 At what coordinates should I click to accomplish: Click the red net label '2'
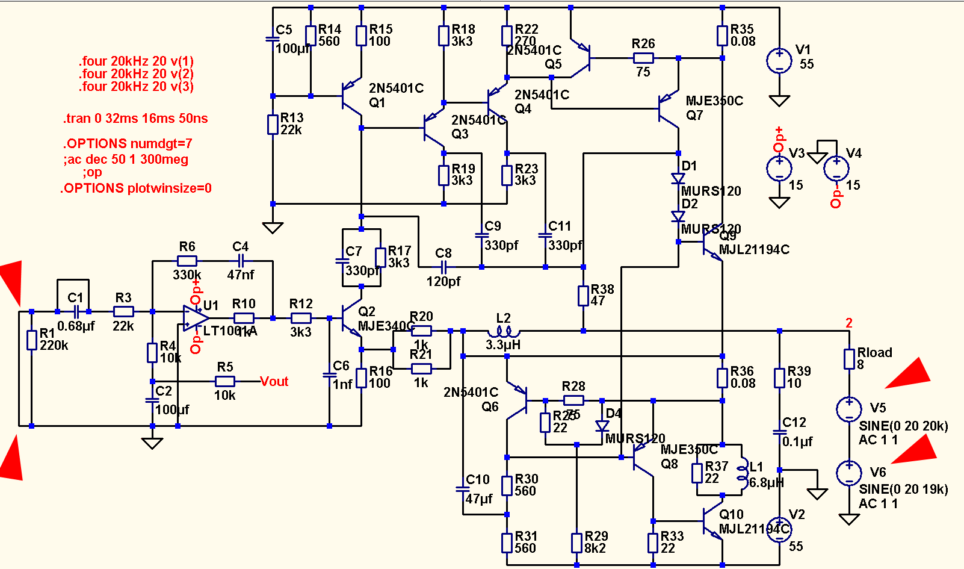click(849, 323)
